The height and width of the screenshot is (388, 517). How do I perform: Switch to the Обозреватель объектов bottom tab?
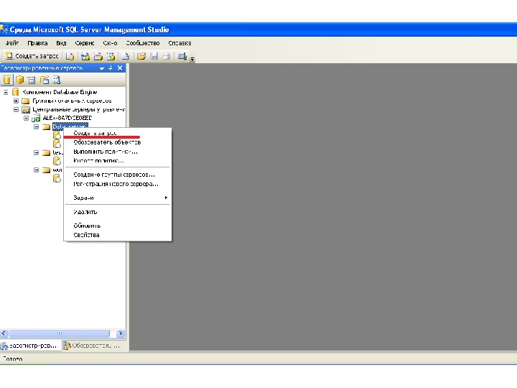point(93,346)
